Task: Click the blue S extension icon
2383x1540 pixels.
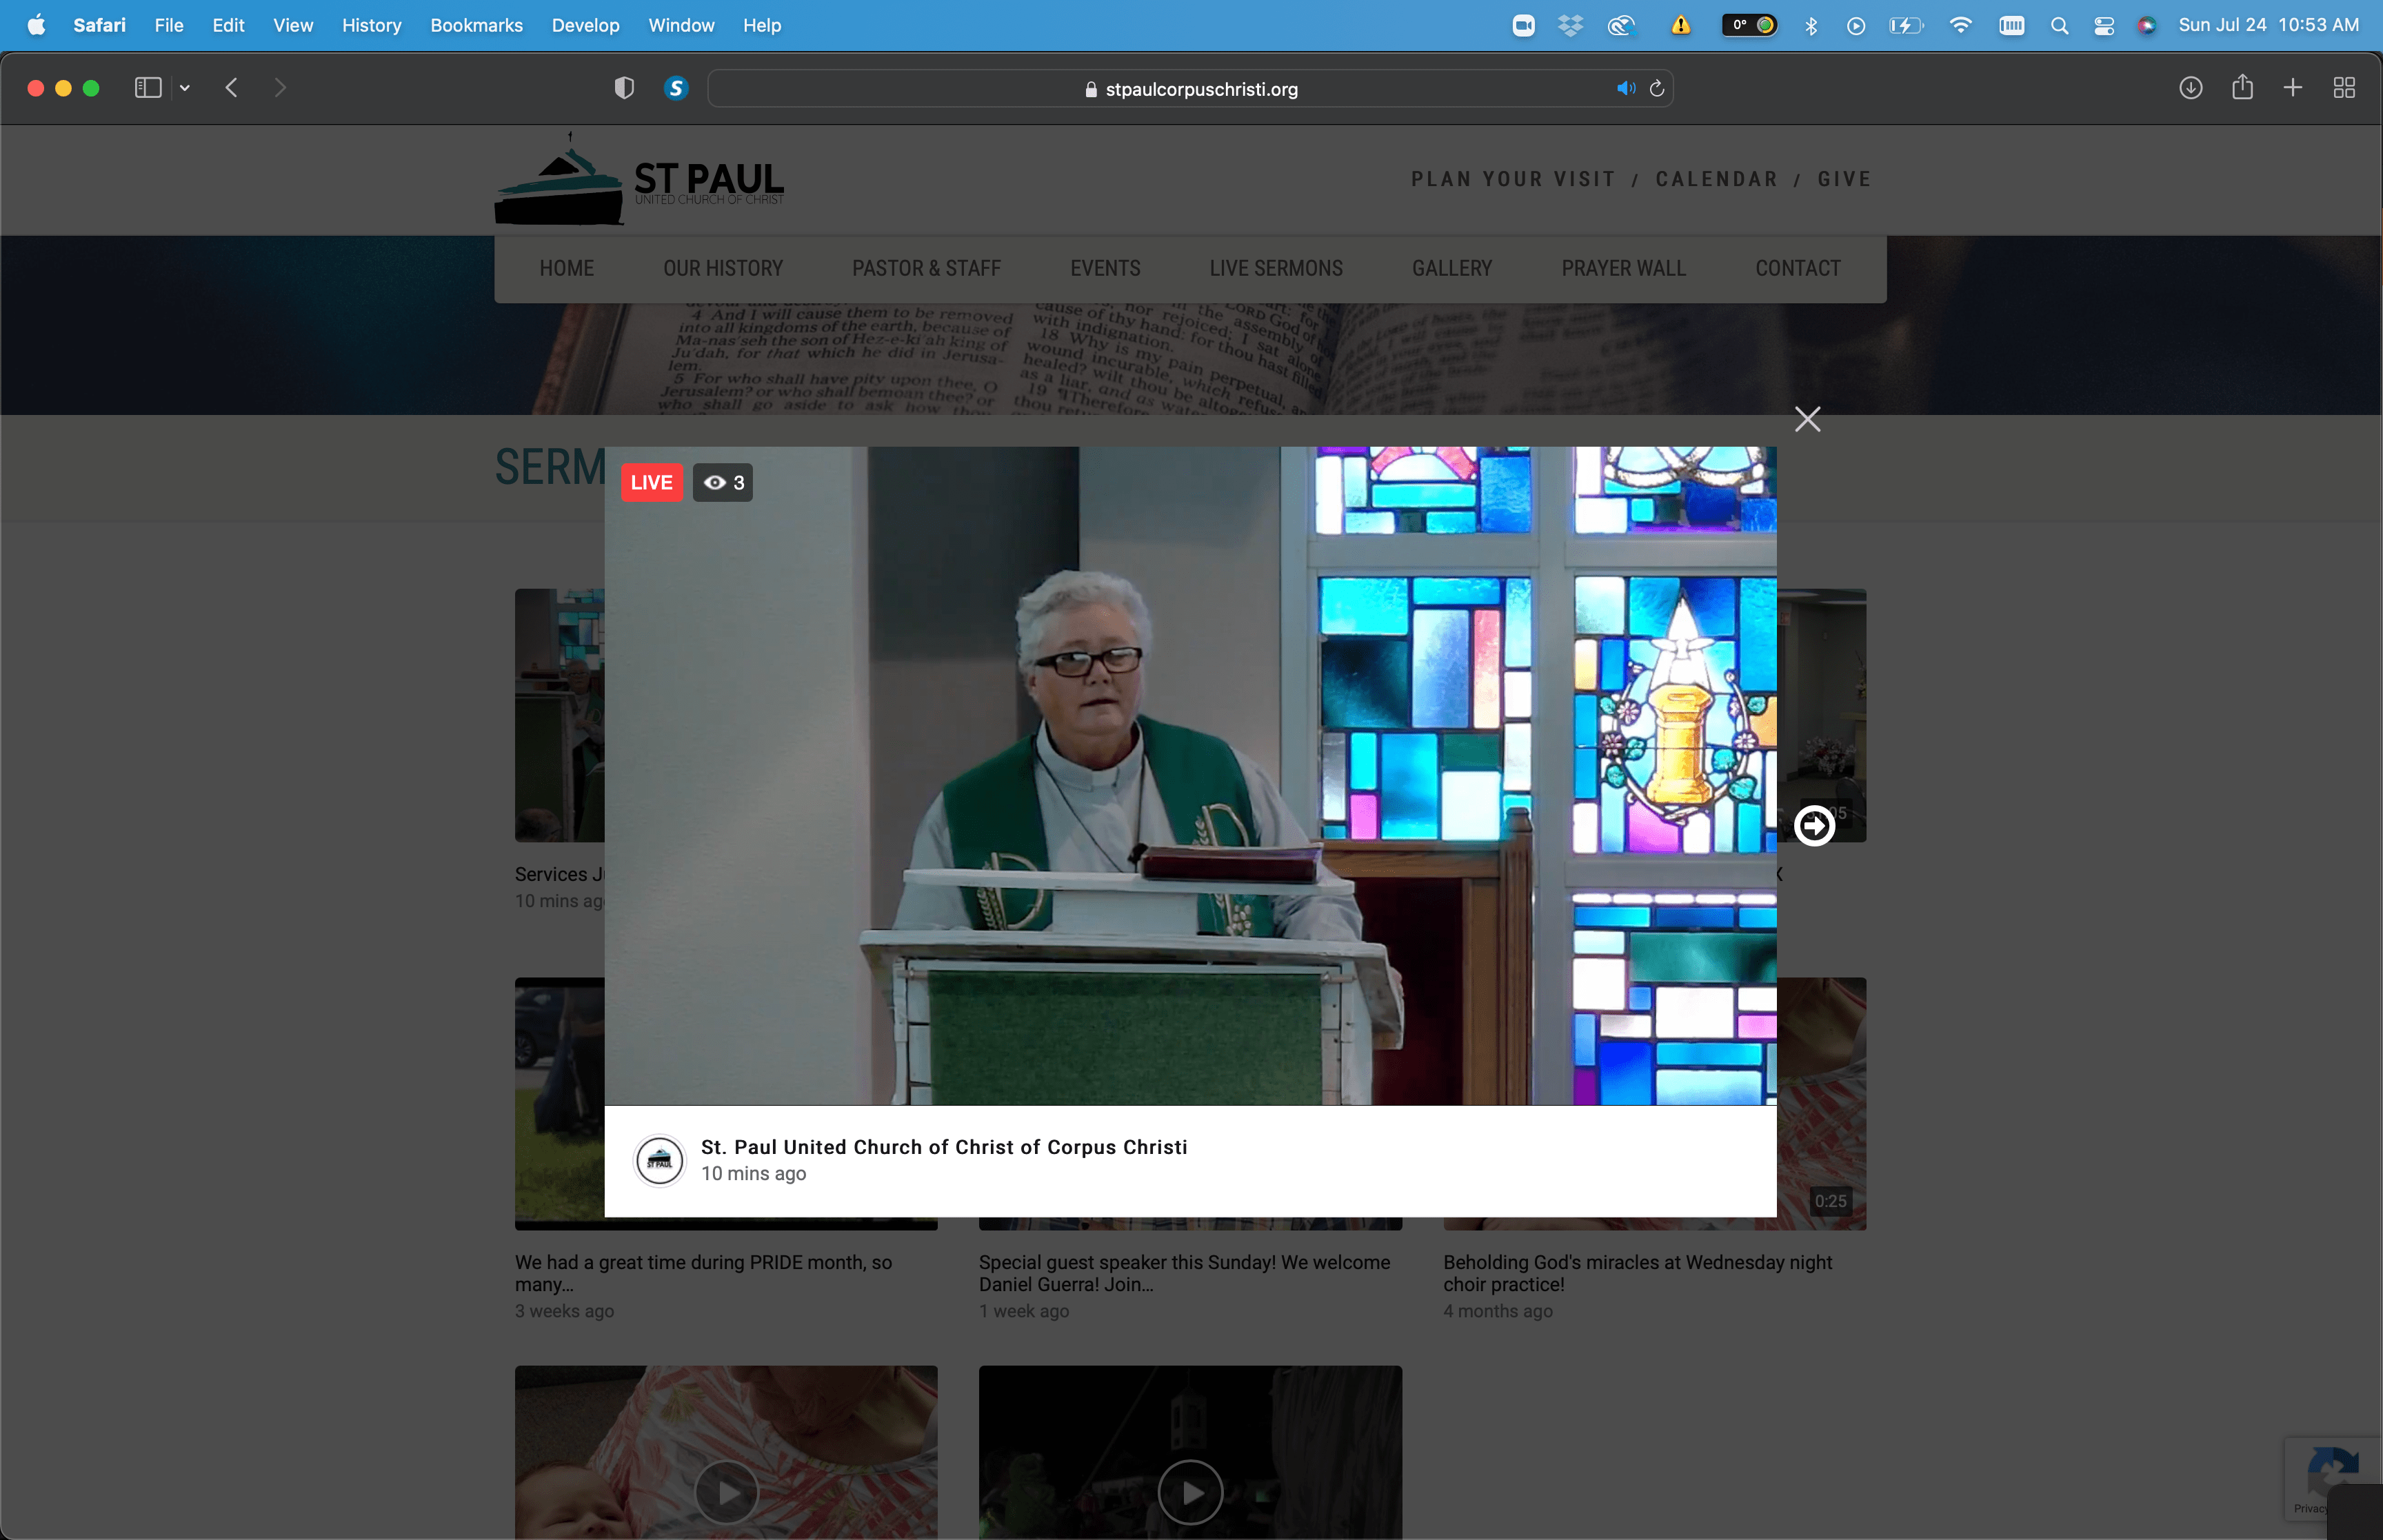Action: (x=676, y=88)
